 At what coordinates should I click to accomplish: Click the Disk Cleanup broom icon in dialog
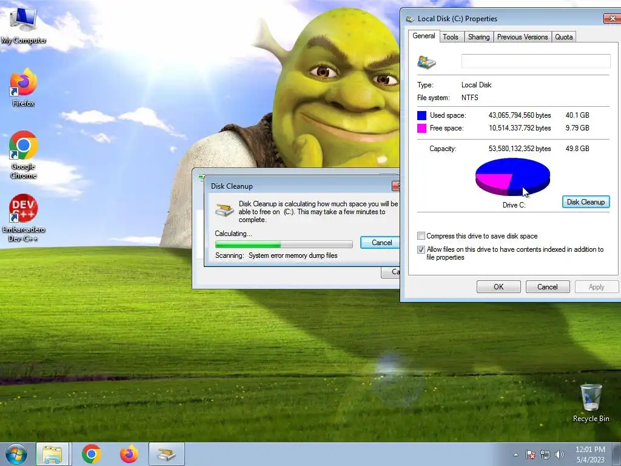(x=224, y=209)
